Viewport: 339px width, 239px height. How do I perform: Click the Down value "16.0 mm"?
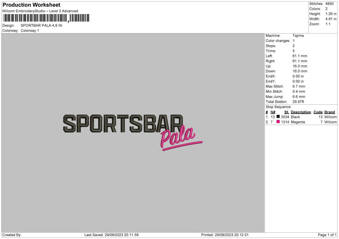[x=300, y=71]
